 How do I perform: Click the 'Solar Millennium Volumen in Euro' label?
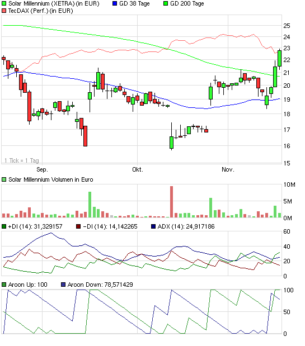point(51,179)
